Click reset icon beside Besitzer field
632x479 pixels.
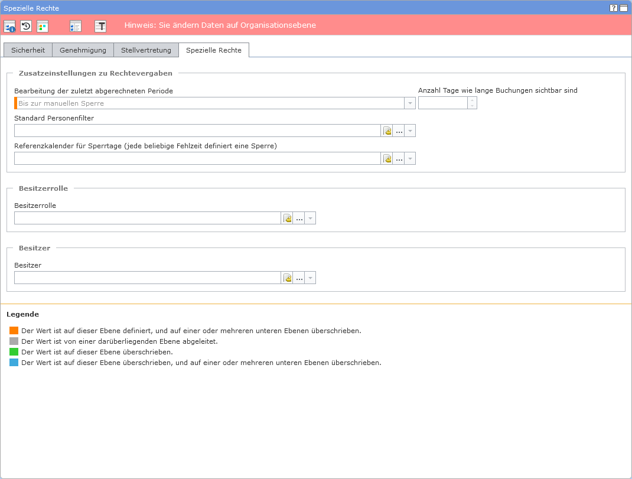(x=288, y=278)
